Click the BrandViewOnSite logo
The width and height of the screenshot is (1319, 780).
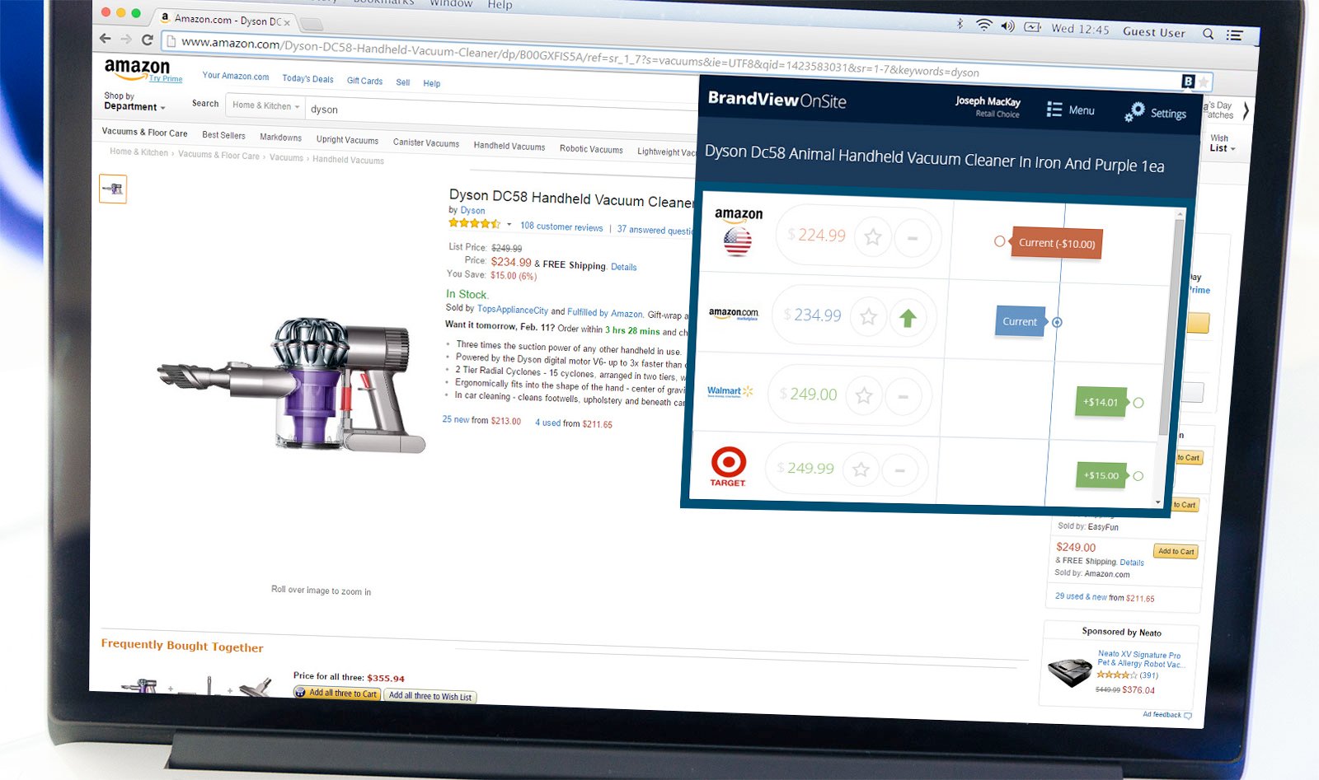pos(777,100)
